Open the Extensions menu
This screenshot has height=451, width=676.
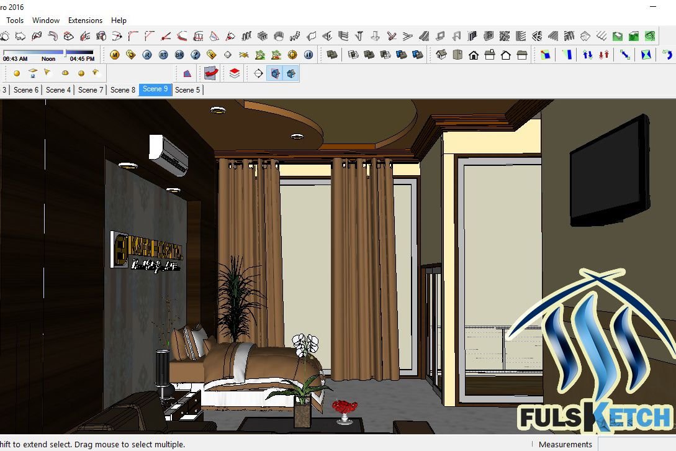86,20
